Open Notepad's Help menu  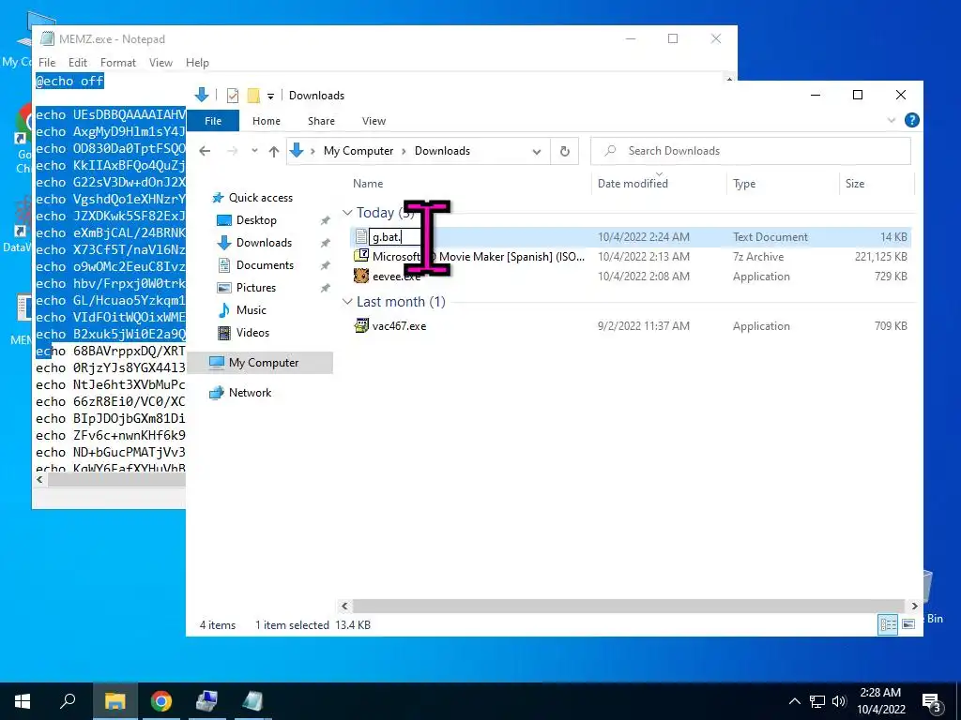(x=197, y=63)
